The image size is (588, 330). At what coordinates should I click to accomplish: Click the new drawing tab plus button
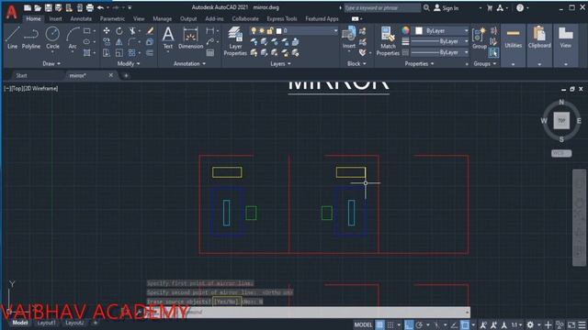(126, 75)
